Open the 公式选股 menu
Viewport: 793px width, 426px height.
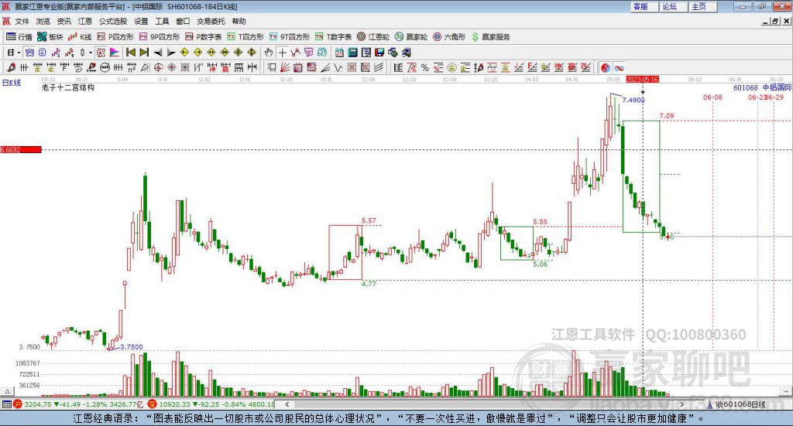tap(113, 21)
